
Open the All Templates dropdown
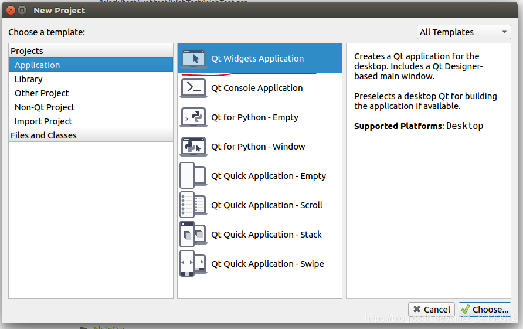pyautogui.click(x=464, y=32)
